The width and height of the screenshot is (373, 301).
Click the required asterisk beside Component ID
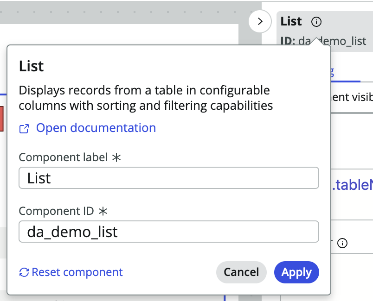(x=103, y=211)
